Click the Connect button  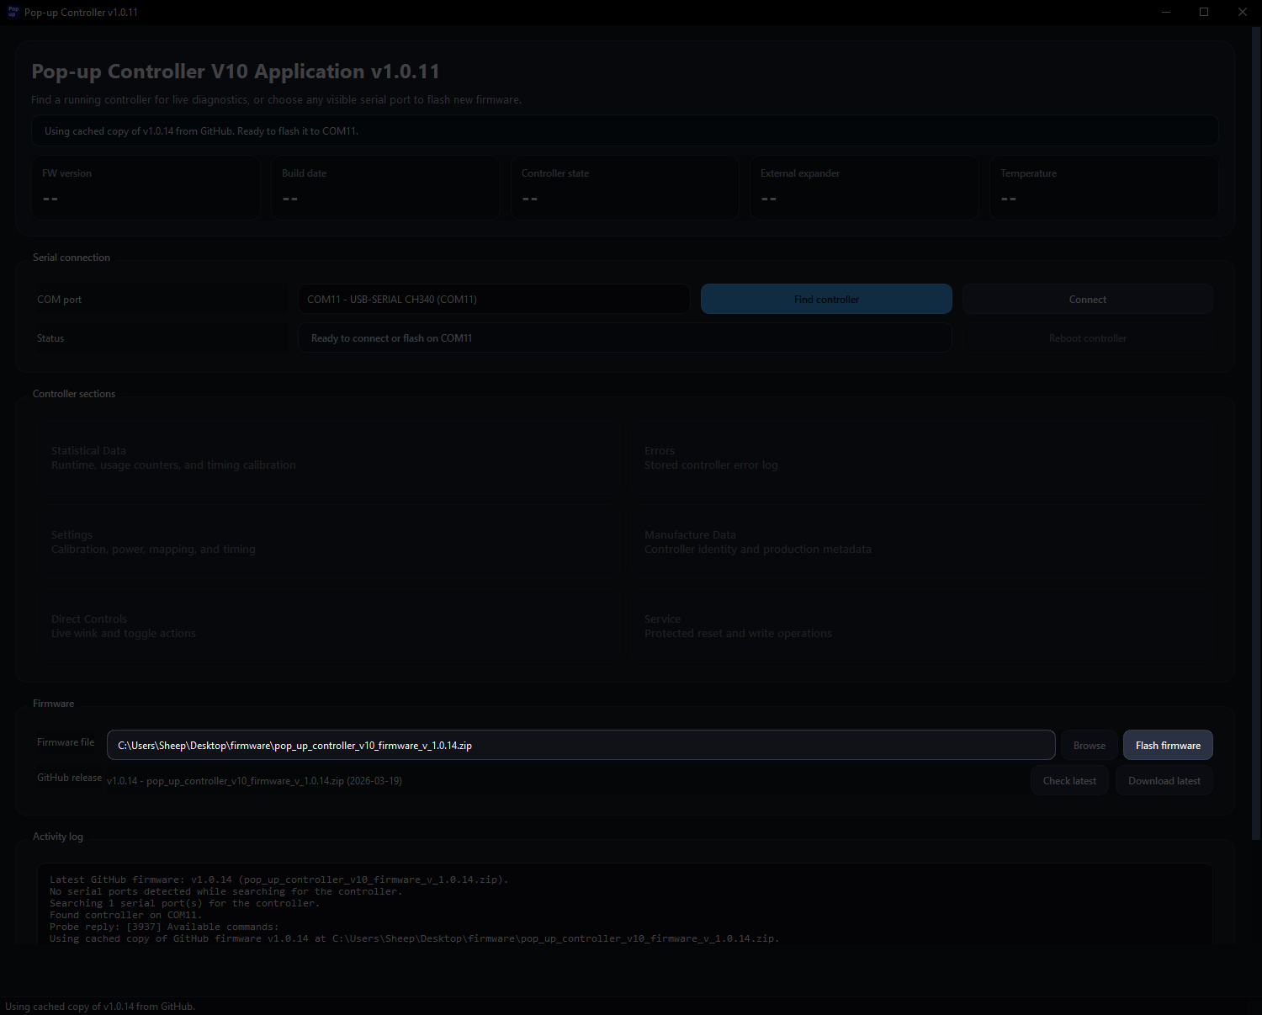[x=1087, y=299]
